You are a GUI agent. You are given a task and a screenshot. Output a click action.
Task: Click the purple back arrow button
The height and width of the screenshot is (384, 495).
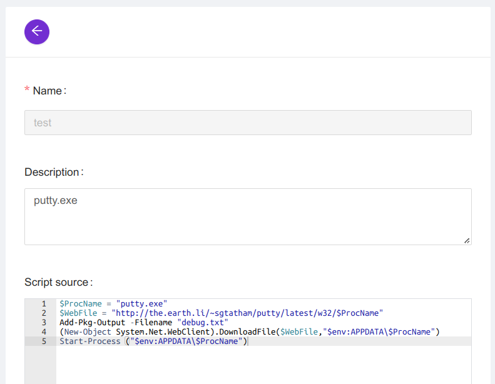pyautogui.click(x=37, y=31)
